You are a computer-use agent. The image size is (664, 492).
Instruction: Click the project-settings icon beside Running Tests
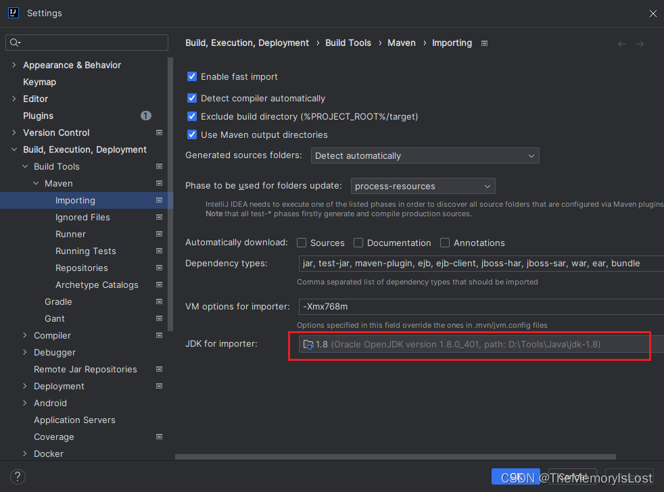(x=159, y=251)
